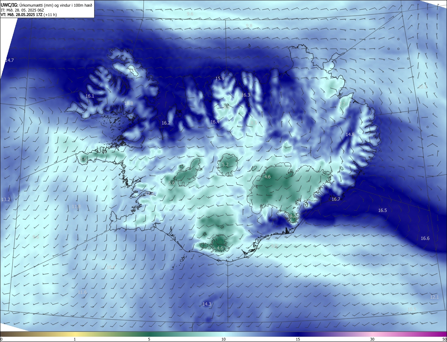The width and height of the screenshot is (447, 342).
Task: Select the 15 tick on the colour scale
Action: (x=298, y=340)
